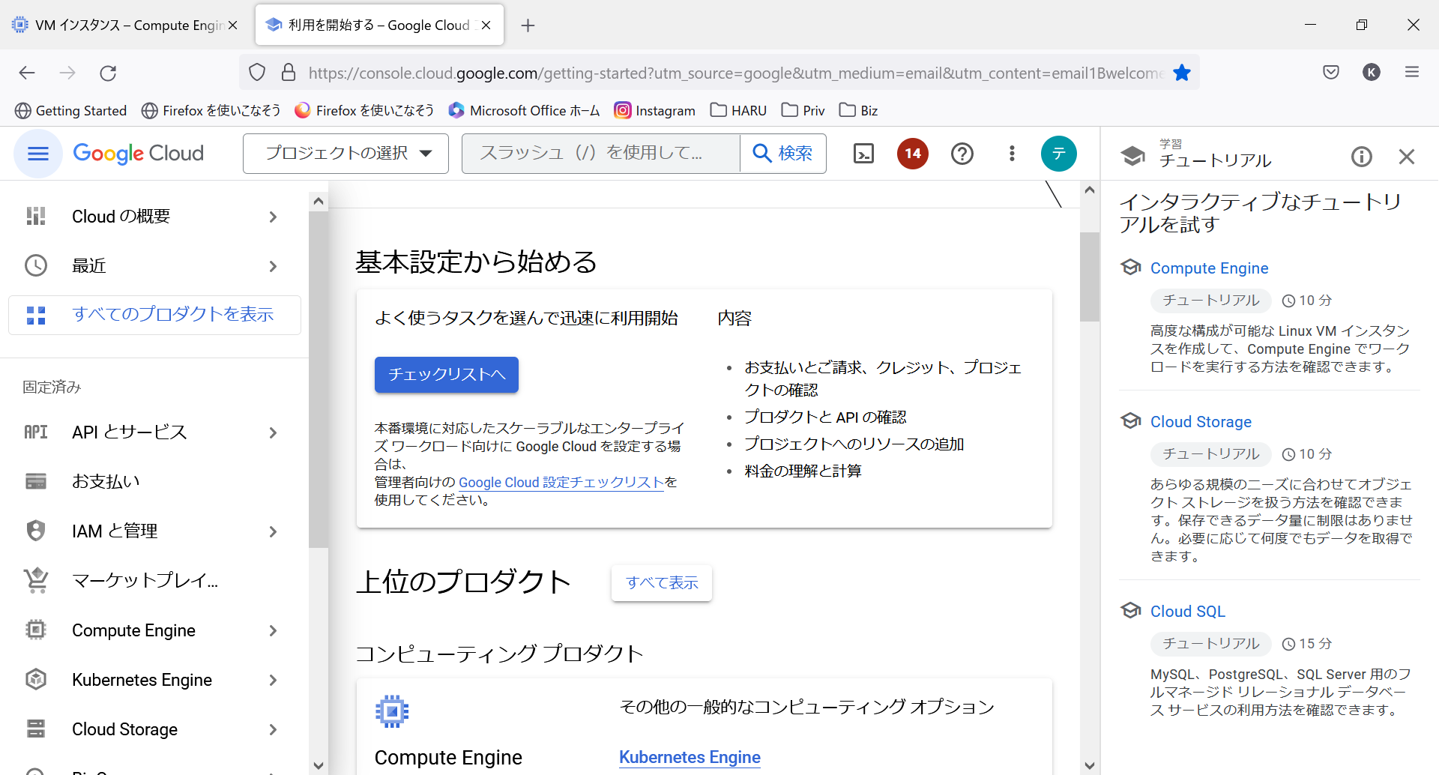Open the Firefox application menu

pos(1412,73)
